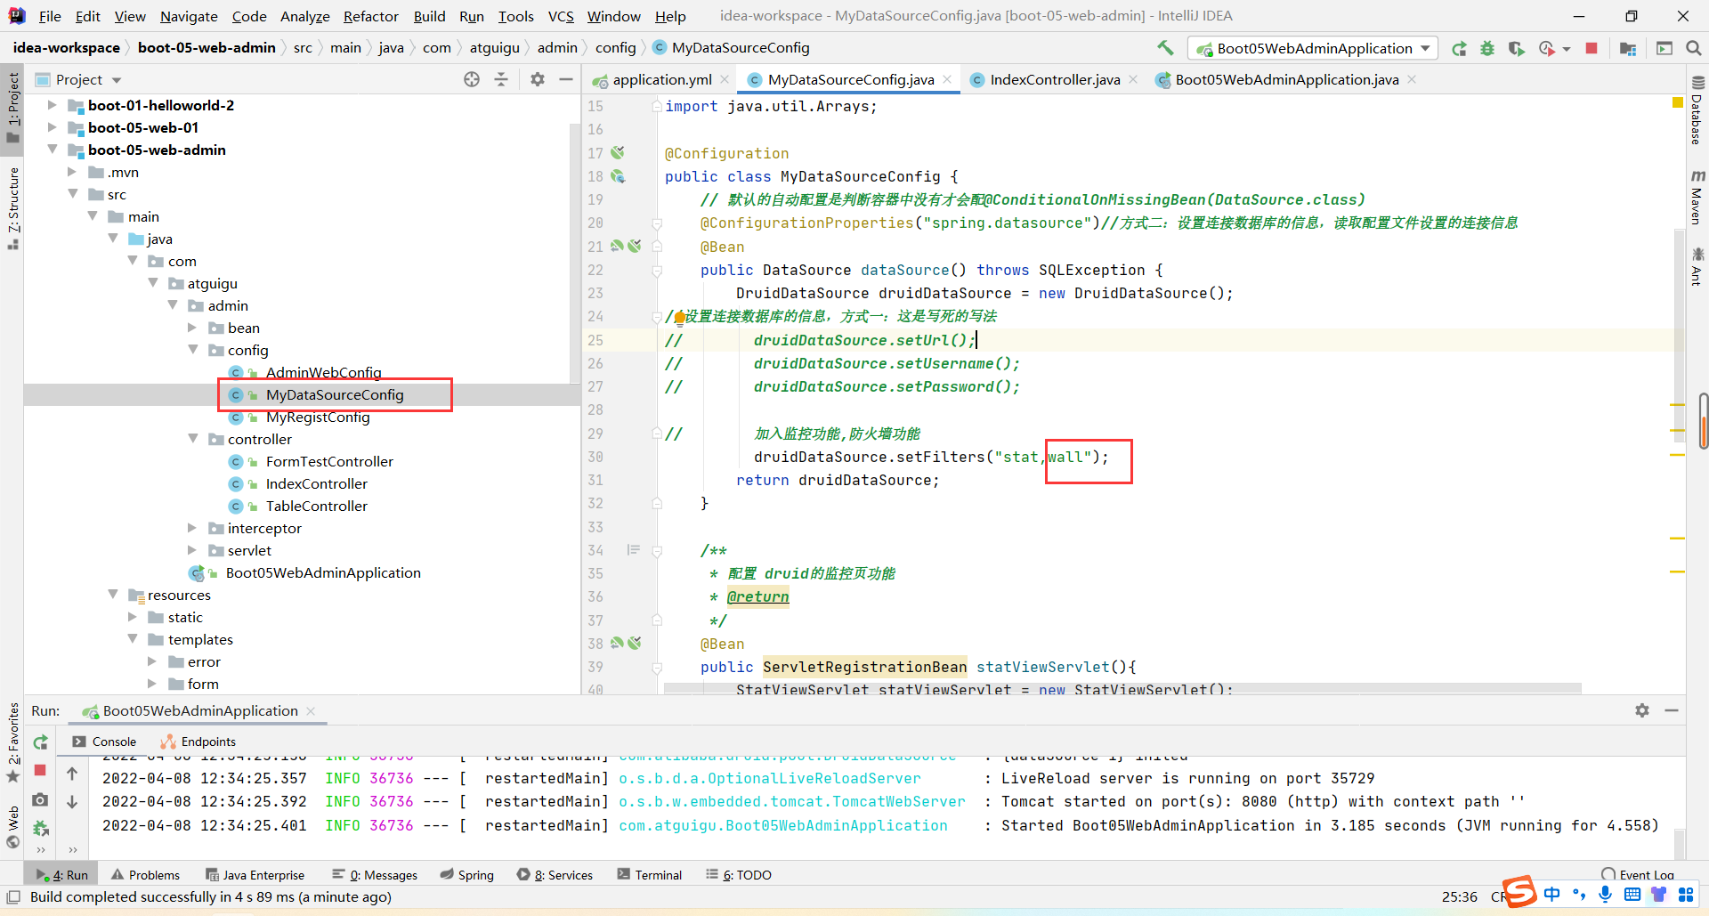Expand the interceptor folder in tree
The height and width of the screenshot is (916, 1709).
(x=192, y=528)
